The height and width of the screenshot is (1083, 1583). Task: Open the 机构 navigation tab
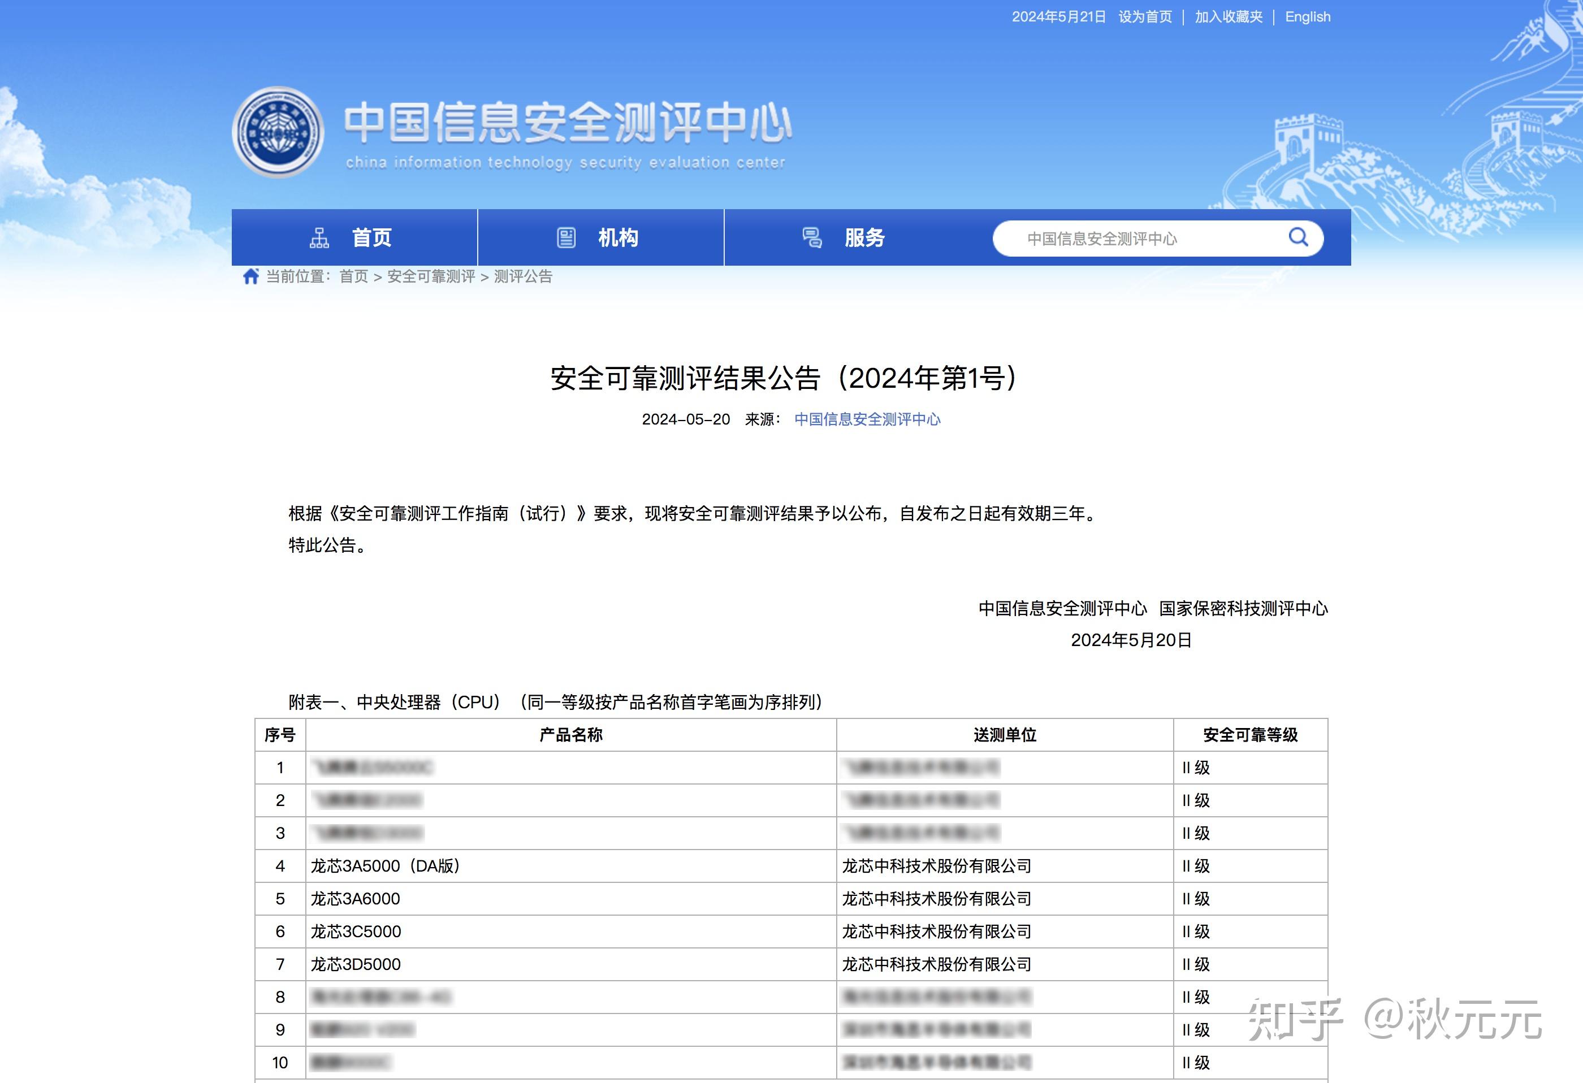601,237
